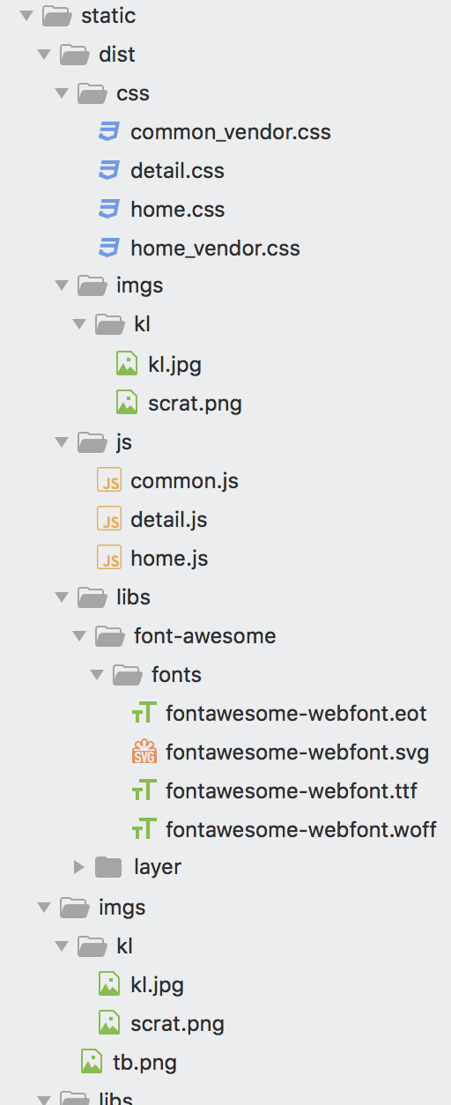Collapse the dist folder
The width and height of the screenshot is (451, 1105).
tap(43, 55)
